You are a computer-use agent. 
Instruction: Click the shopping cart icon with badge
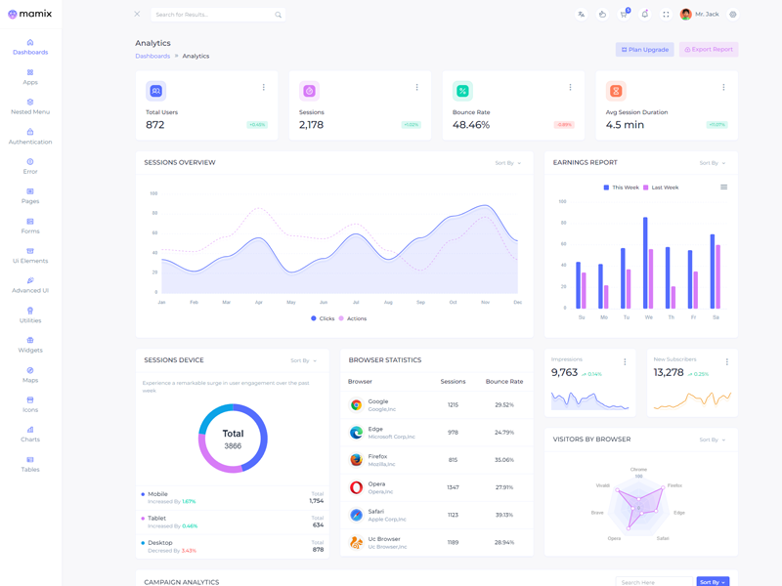[x=624, y=15]
